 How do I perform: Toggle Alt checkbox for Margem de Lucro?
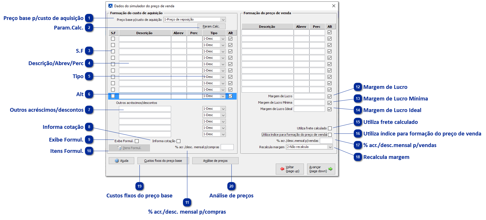coord(329,96)
